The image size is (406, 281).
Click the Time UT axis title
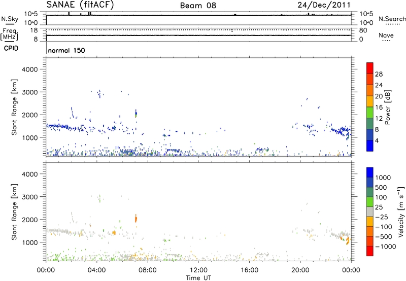click(198, 278)
